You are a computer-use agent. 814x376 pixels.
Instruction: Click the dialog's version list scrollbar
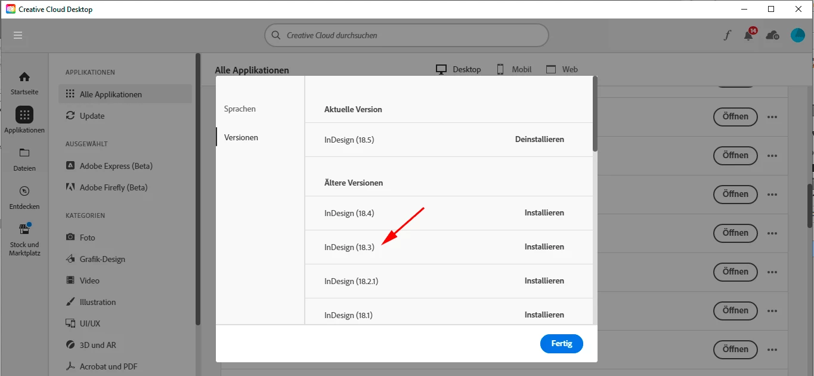coord(595,113)
